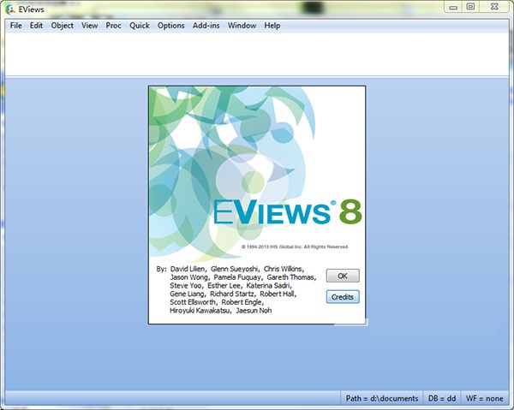Open the Help menu
This screenshot has width=514, height=410.
(272, 26)
